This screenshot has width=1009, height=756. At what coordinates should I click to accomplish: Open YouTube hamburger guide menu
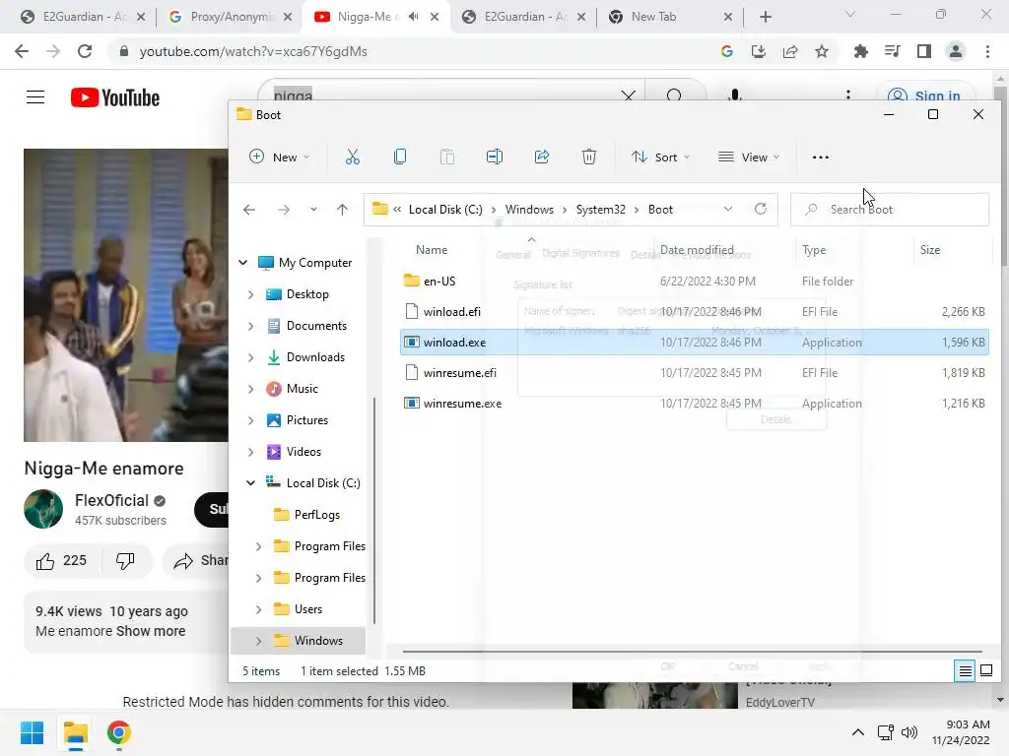point(35,97)
